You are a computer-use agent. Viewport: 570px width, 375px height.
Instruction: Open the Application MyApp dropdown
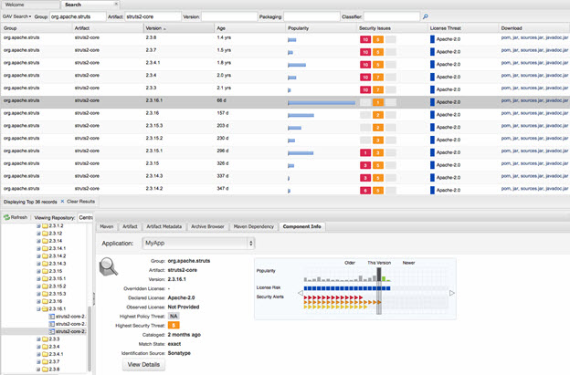click(x=198, y=244)
